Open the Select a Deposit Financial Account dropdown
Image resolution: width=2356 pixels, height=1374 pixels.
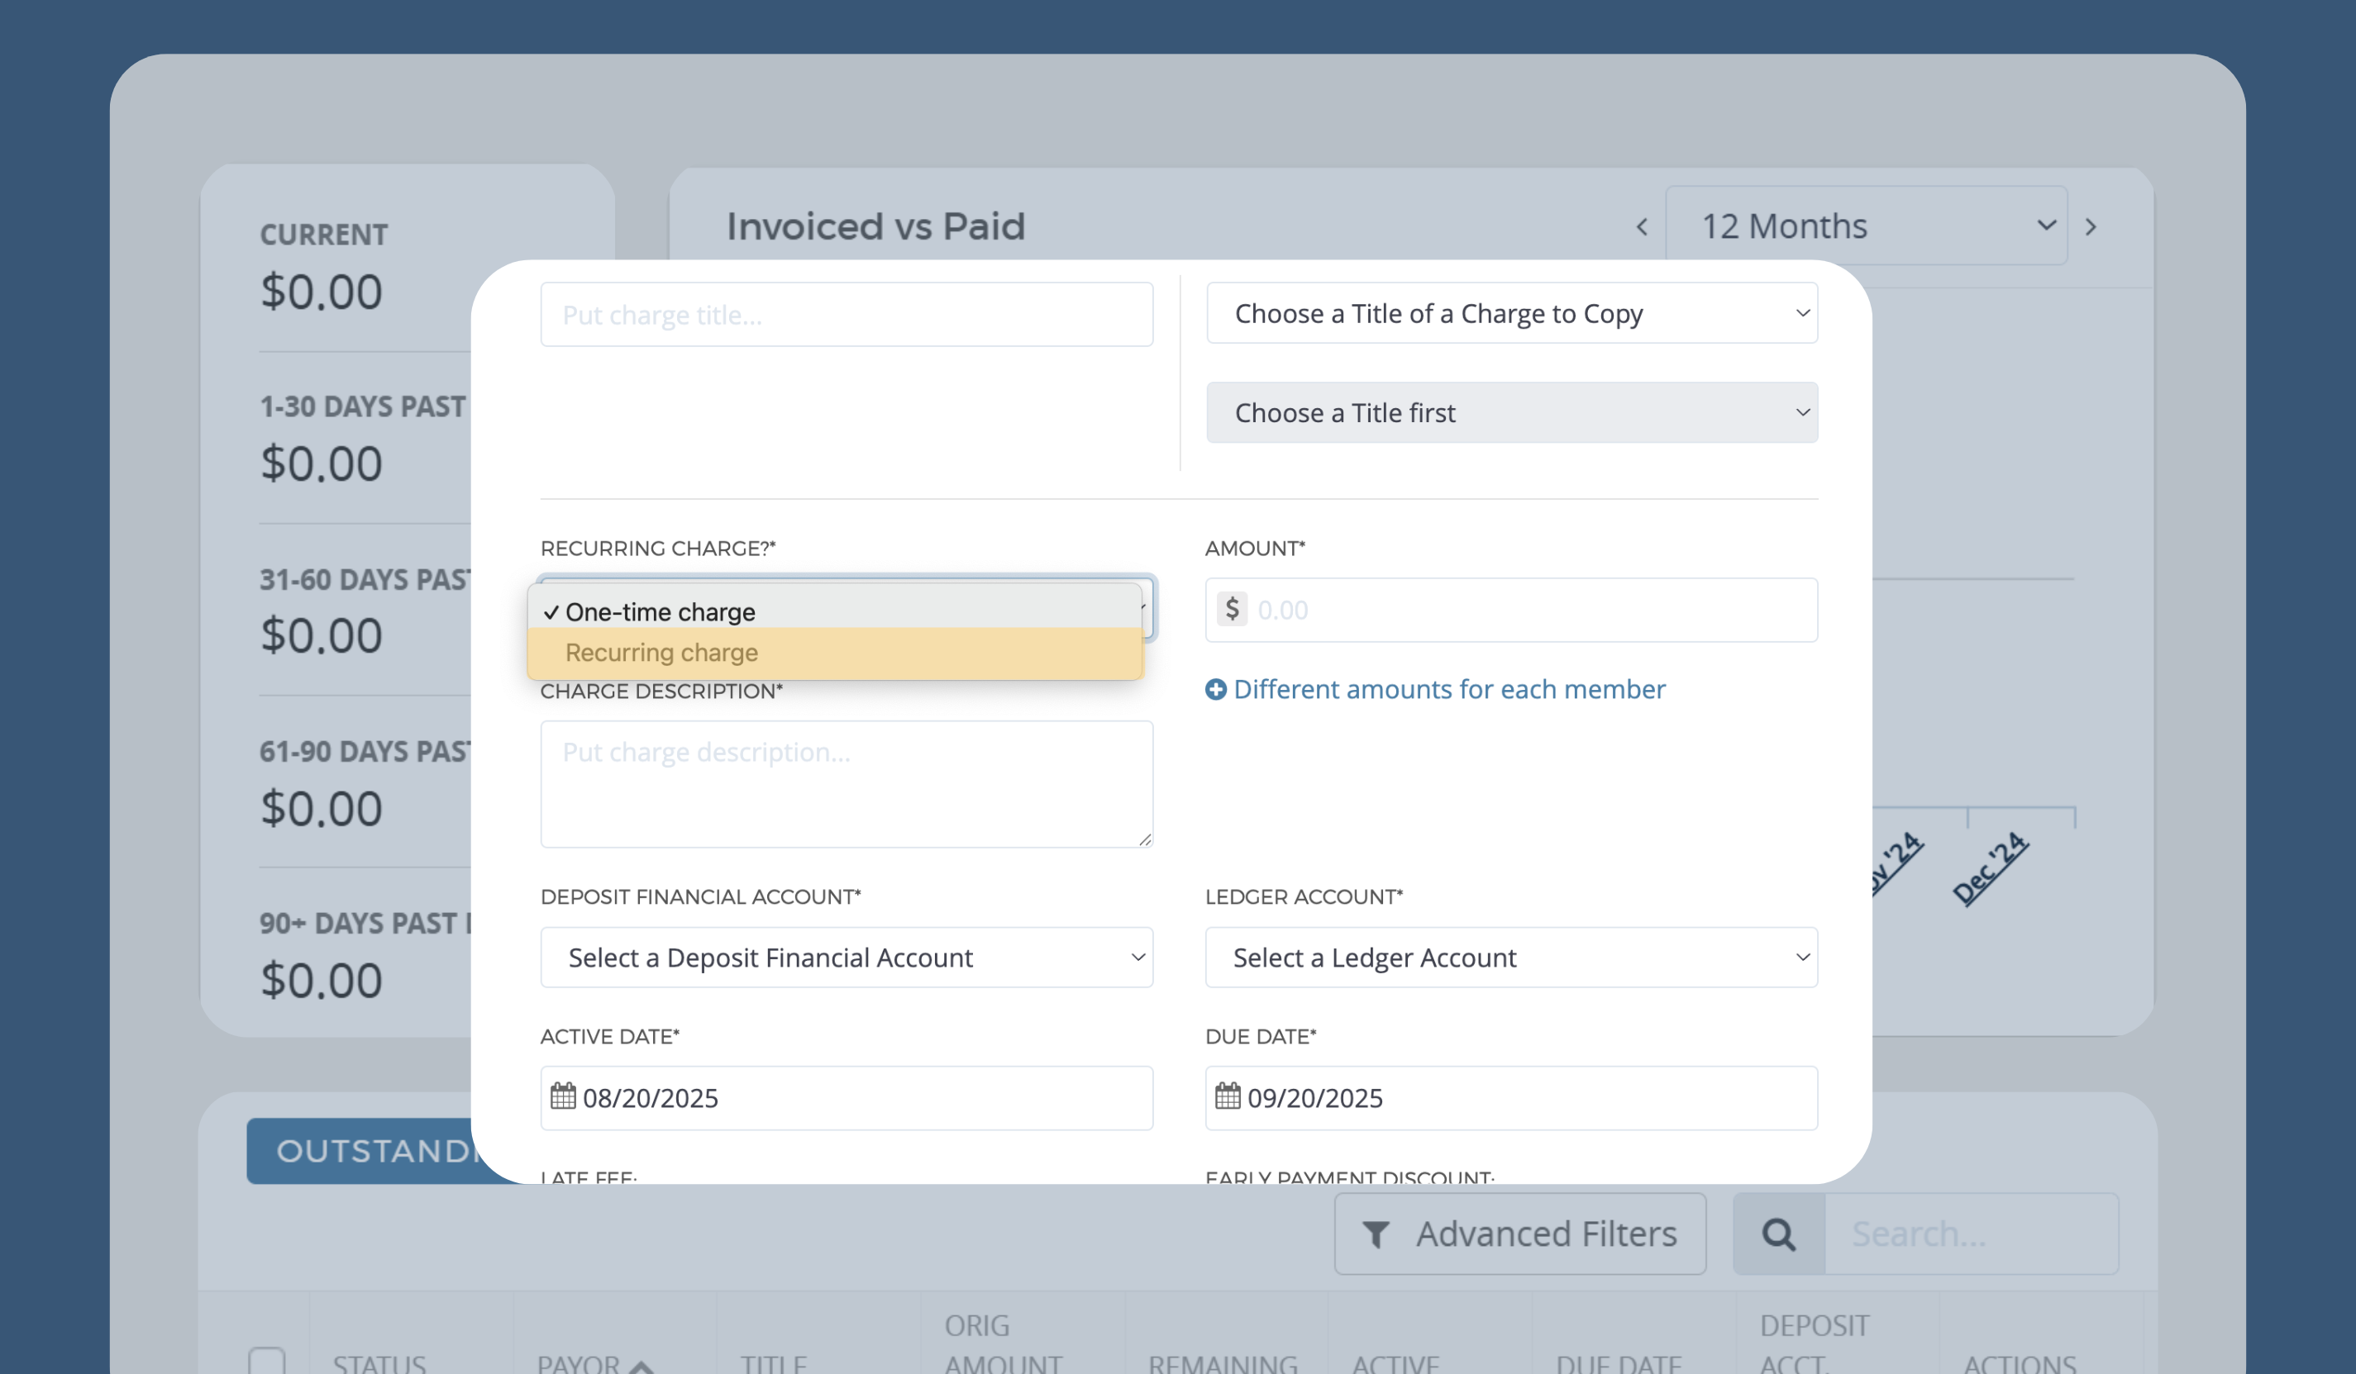pyautogui.click(x=847, y=957)
